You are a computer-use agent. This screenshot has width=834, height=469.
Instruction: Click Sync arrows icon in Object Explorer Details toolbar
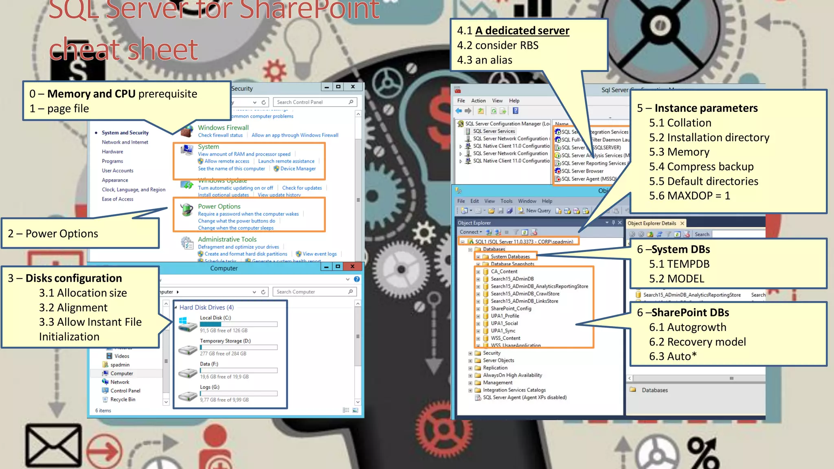(x=659, y=234)
